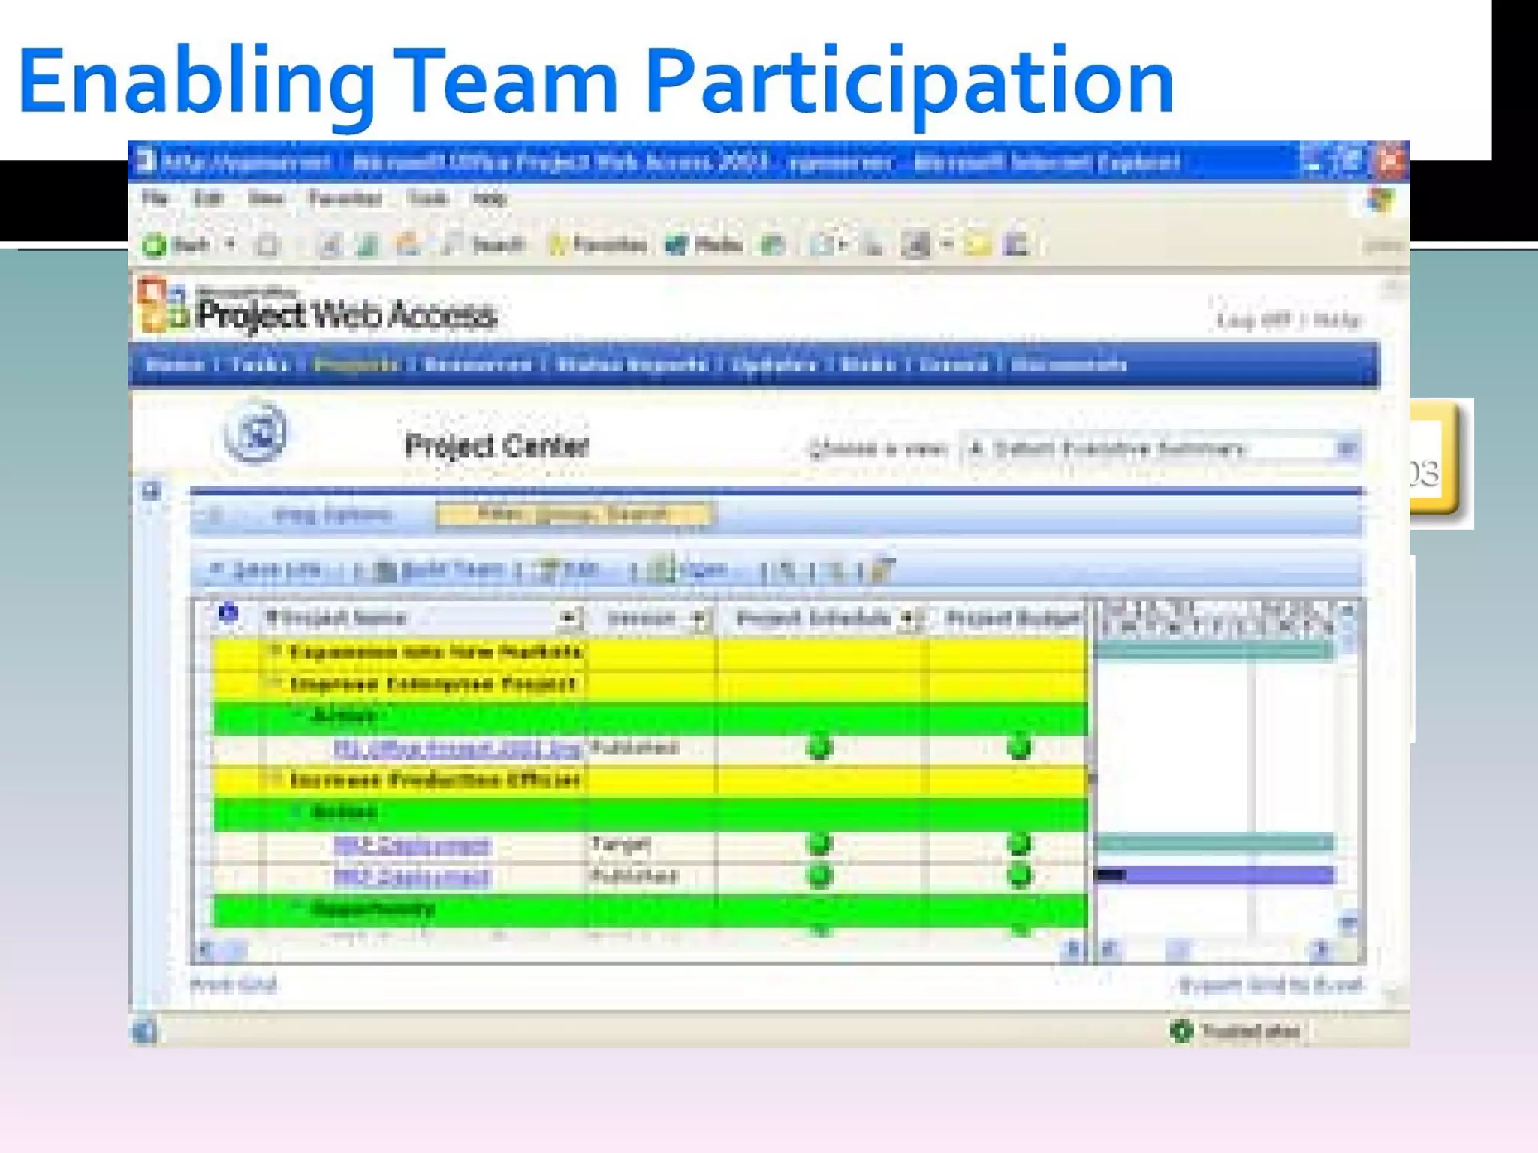This screenshot has height=1153, width=1538.
Task: Open the Tools menu
Action: (x=428, y=198)
